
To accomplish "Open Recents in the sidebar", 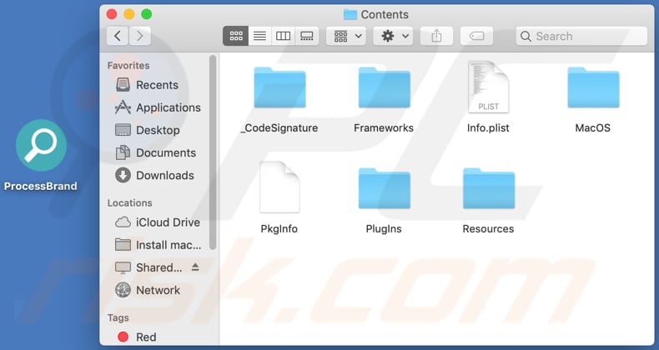I will pos(158,85).
